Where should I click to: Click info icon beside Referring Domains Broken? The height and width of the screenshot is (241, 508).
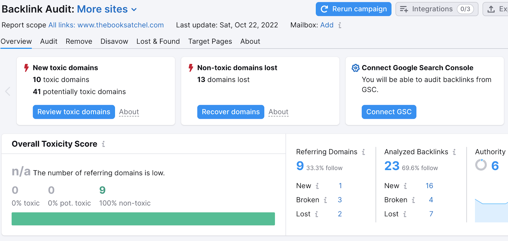pyautogui.click(x=325, y=200)
